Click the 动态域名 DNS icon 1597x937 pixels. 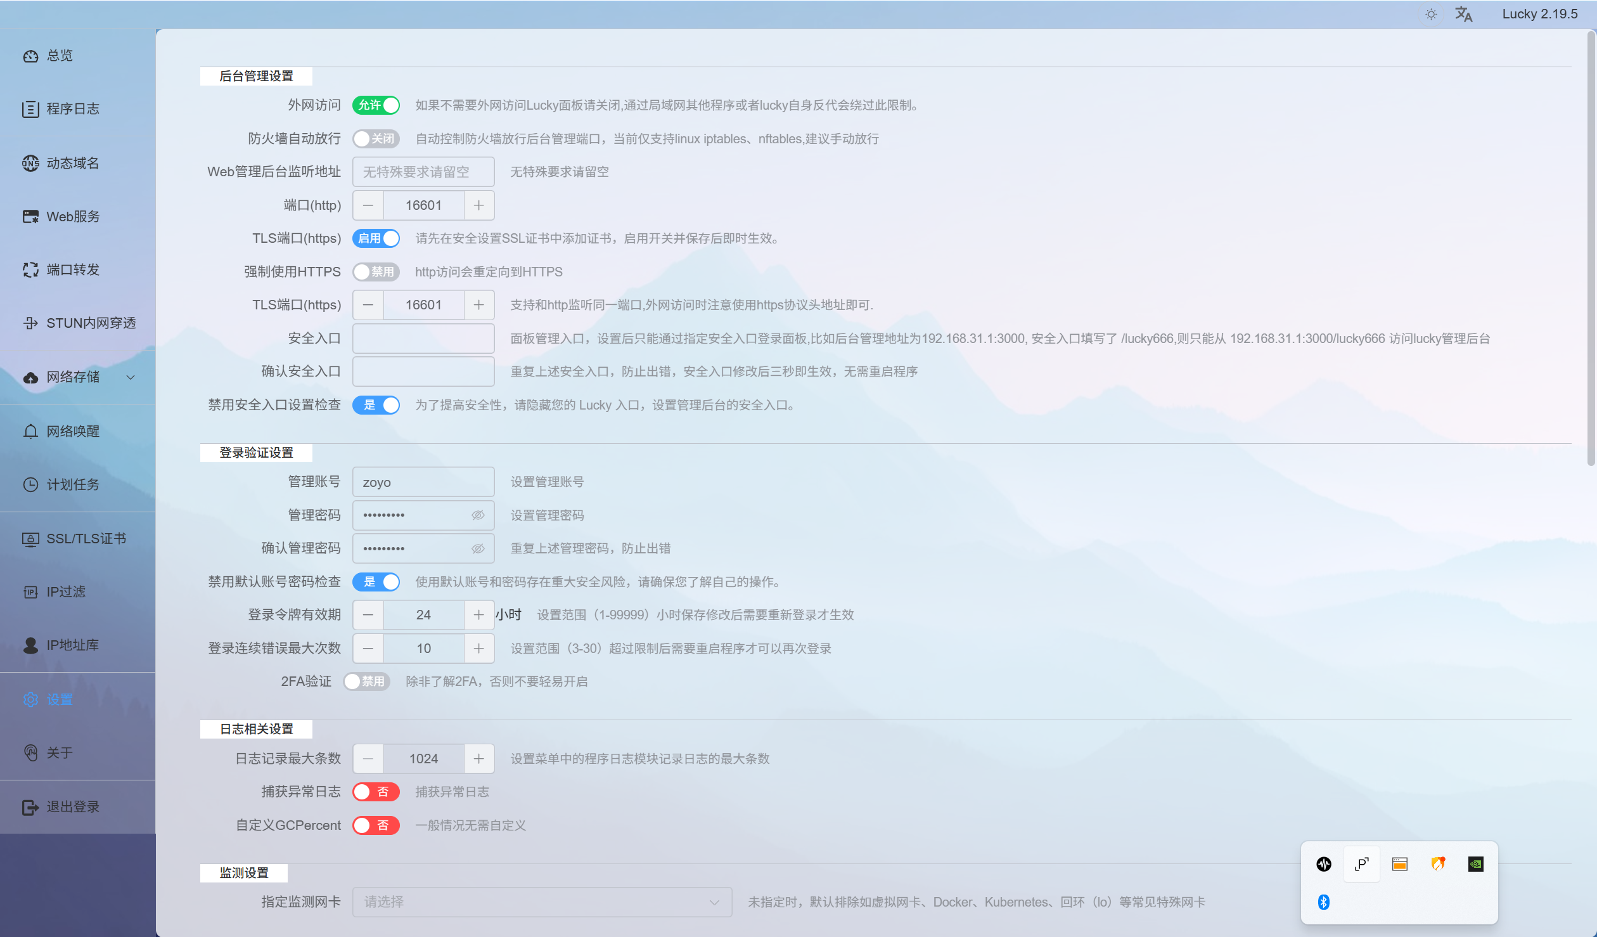click(x=30, y=163)
